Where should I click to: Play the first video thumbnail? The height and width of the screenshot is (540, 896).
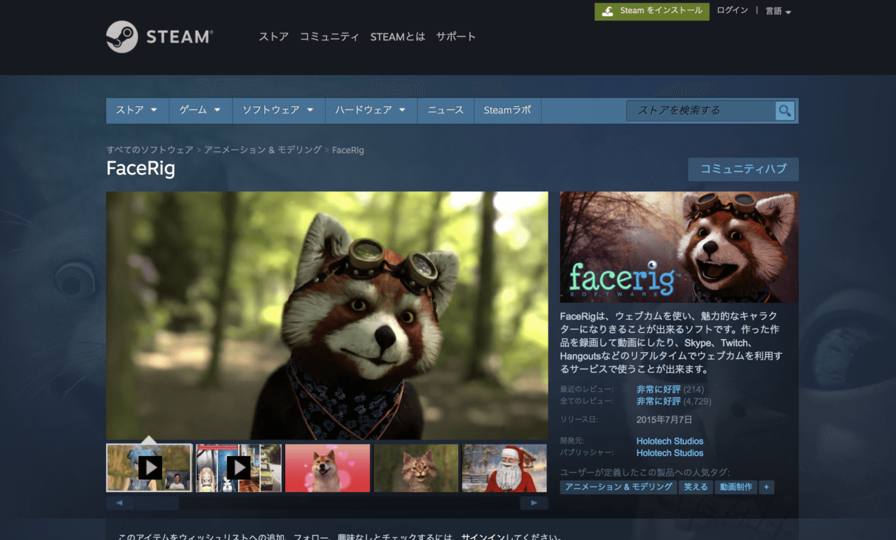click(x=150, y=468)
